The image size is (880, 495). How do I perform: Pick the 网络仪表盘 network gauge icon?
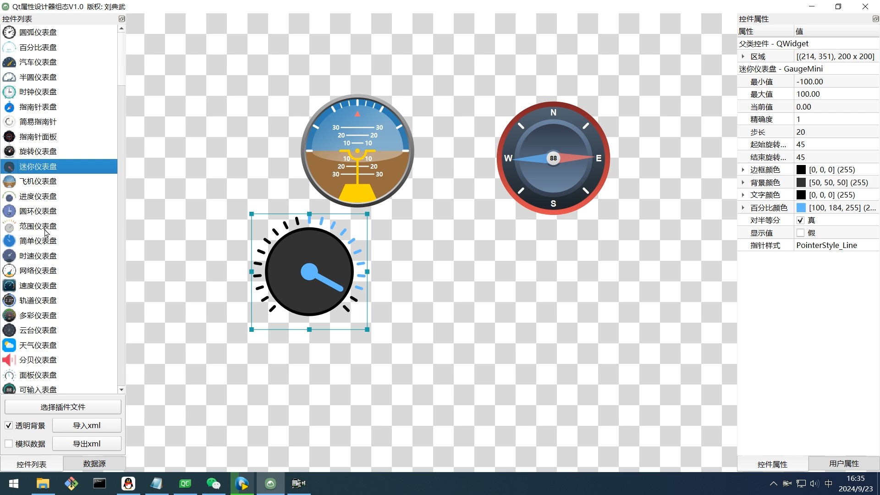pos(9,270)
